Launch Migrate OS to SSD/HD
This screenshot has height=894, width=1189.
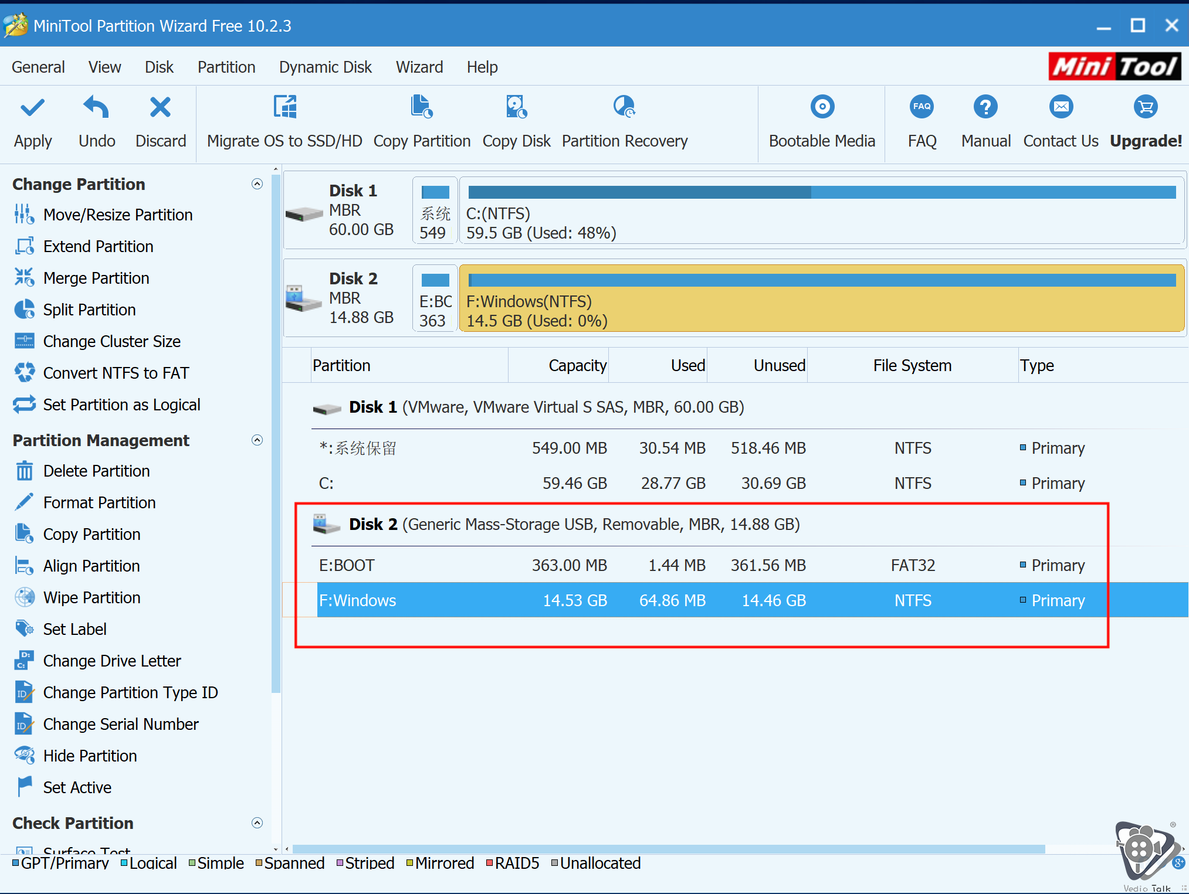(284, 123)
